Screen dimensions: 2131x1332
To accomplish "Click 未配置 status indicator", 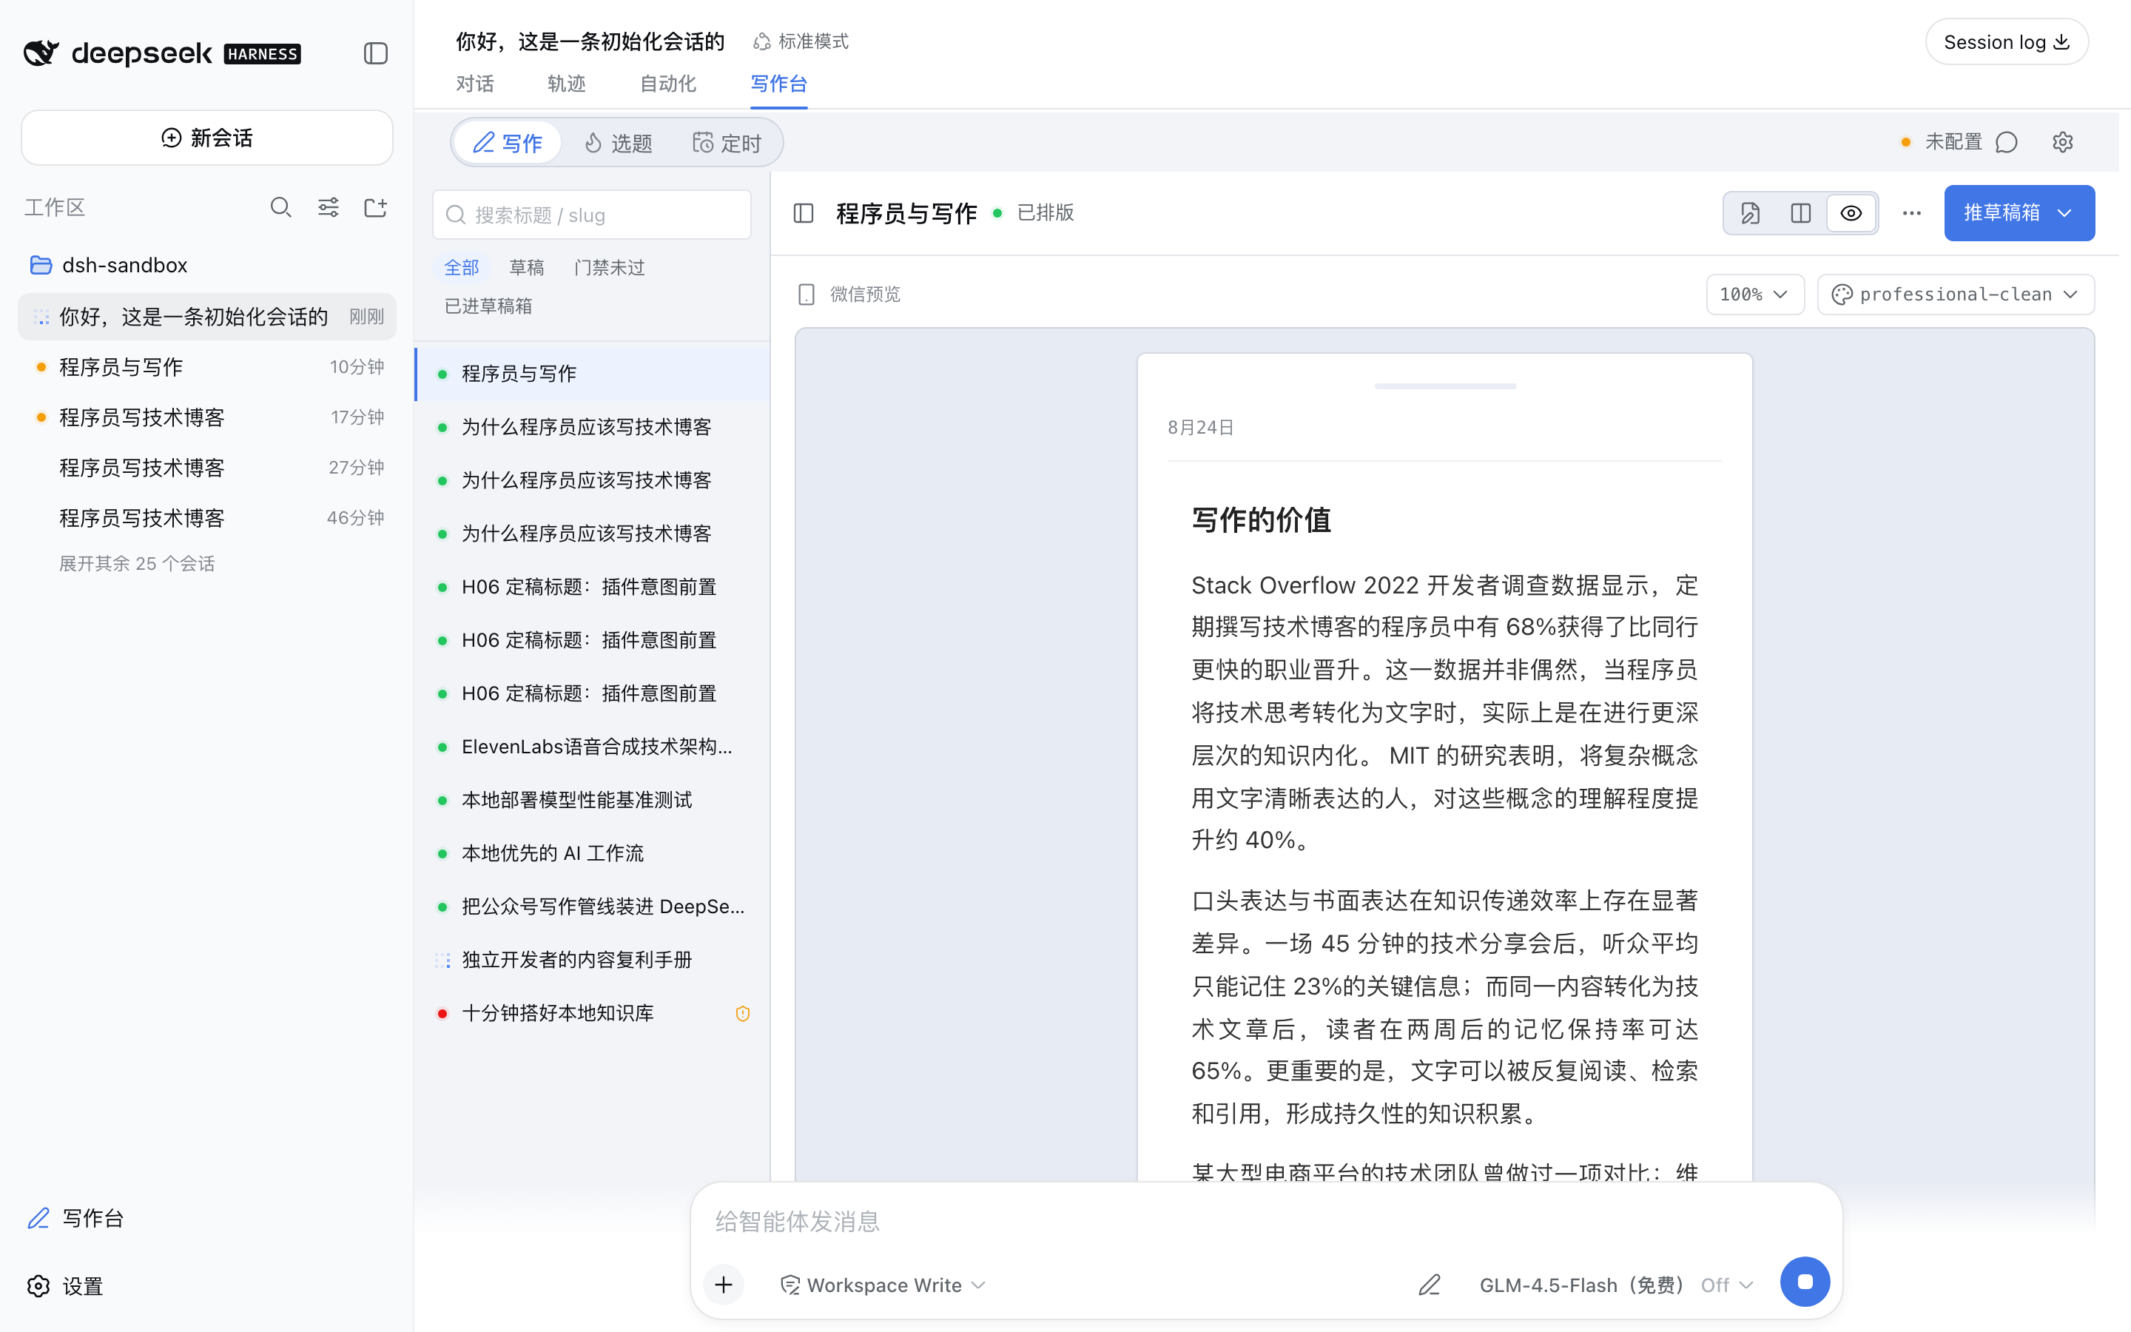I will [1942, 142].
